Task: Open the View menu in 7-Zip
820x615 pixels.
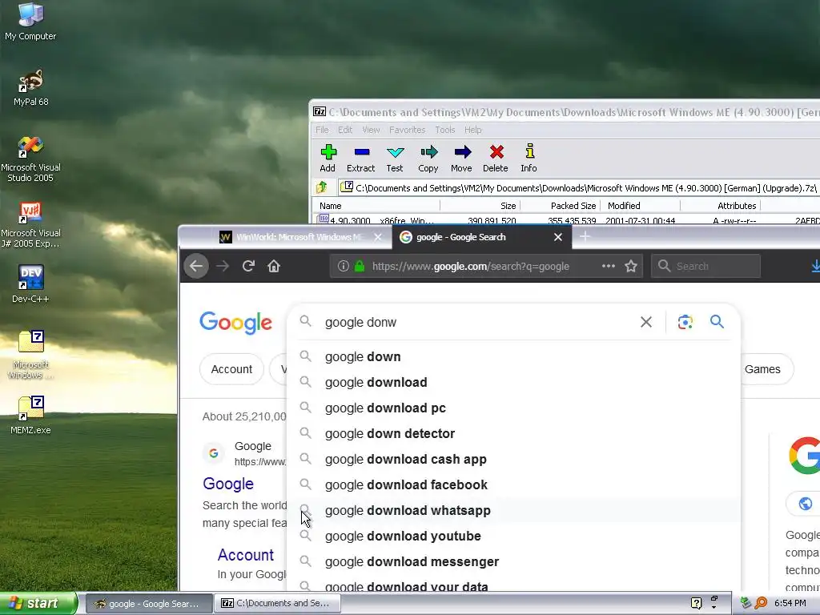Action: (x=371, y=130)
